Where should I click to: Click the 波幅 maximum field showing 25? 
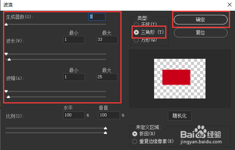(107, 77)
